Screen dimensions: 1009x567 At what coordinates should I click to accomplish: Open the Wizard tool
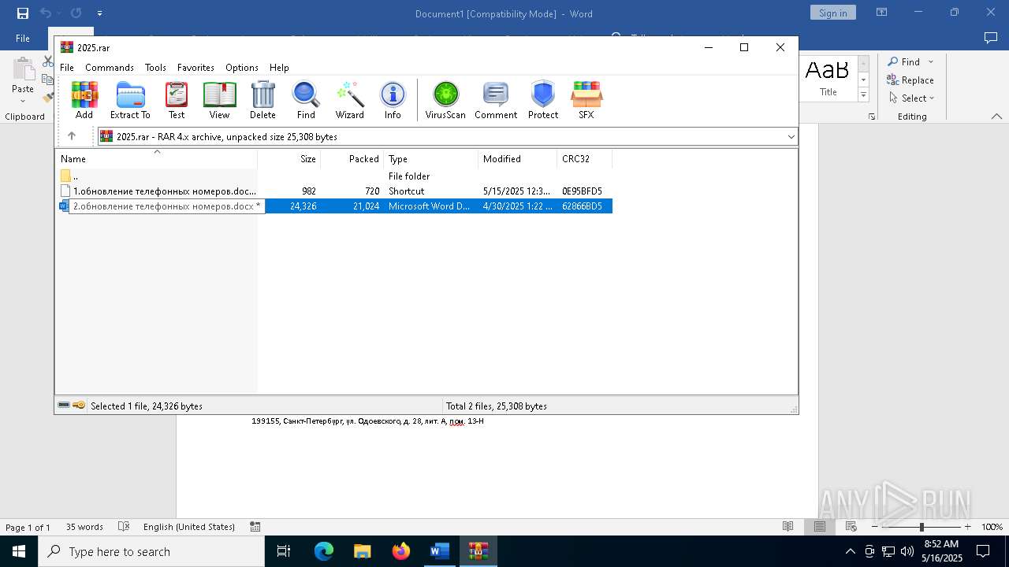click(x=349, y=100)
